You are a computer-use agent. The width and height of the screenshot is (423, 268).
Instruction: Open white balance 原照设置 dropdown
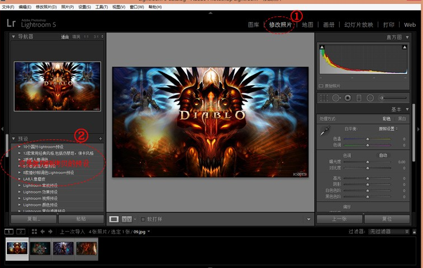388,129
